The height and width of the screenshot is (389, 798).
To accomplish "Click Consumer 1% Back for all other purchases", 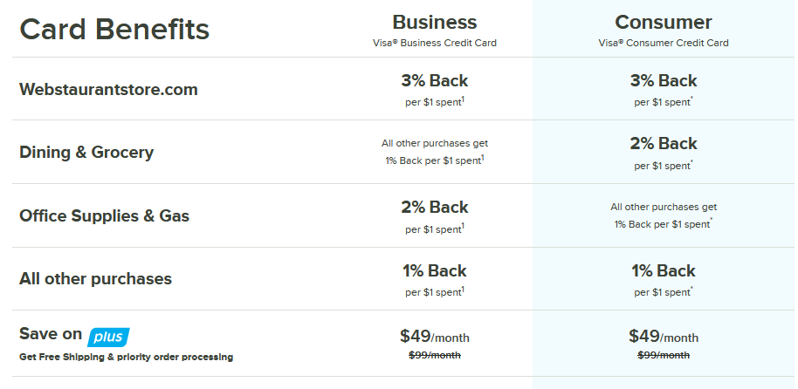I will tap(664, 270).
